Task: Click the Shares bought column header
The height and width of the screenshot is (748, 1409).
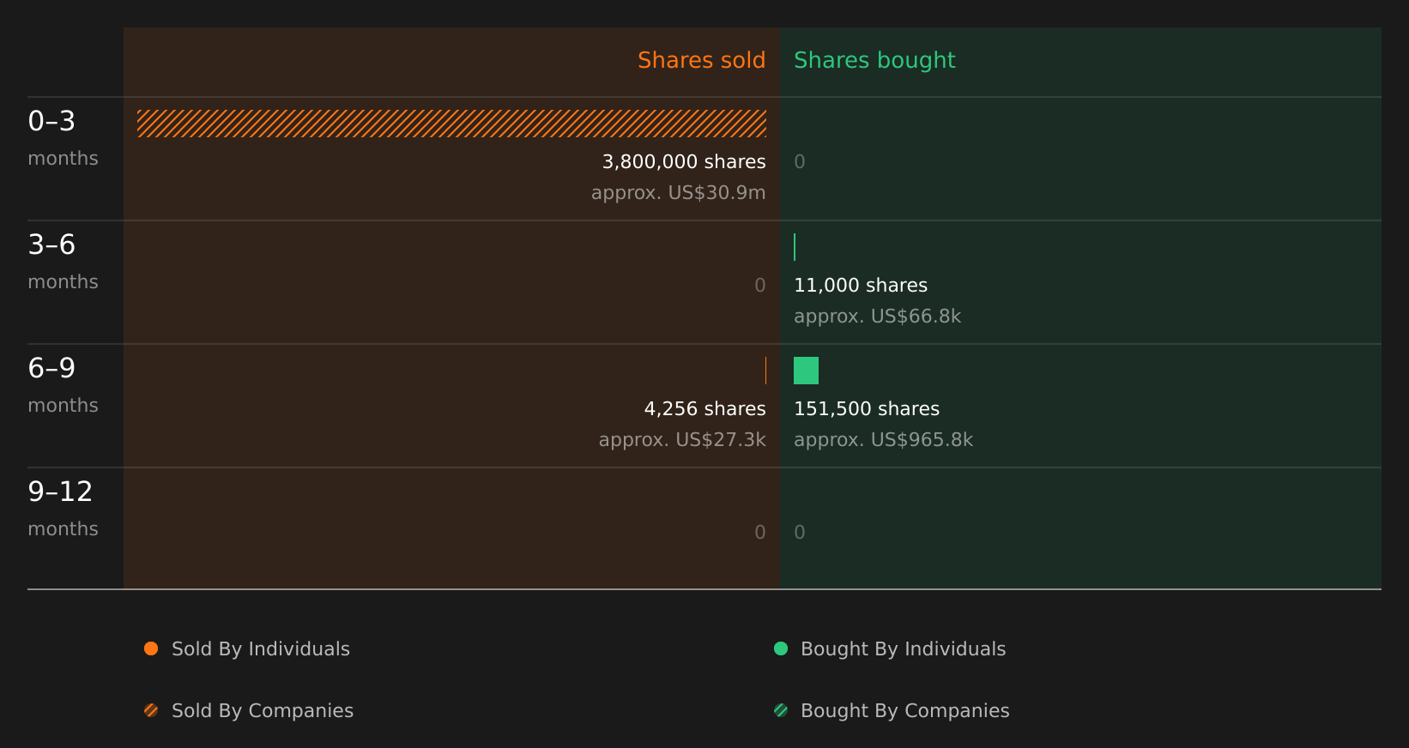Action: pyautogui.click(x=874, y=60)
